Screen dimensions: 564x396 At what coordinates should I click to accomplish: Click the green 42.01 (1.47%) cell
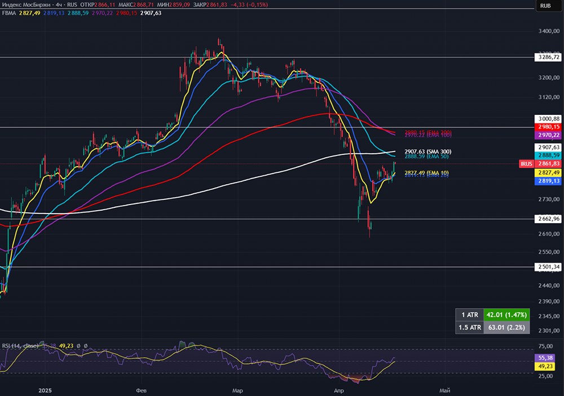click(x=506, y=315)
